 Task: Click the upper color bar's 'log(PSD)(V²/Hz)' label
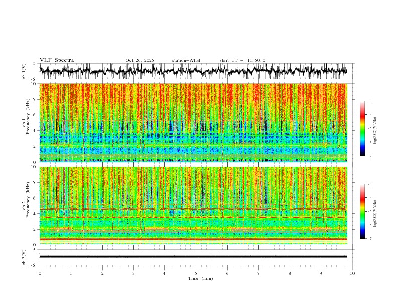pos(375,130)
